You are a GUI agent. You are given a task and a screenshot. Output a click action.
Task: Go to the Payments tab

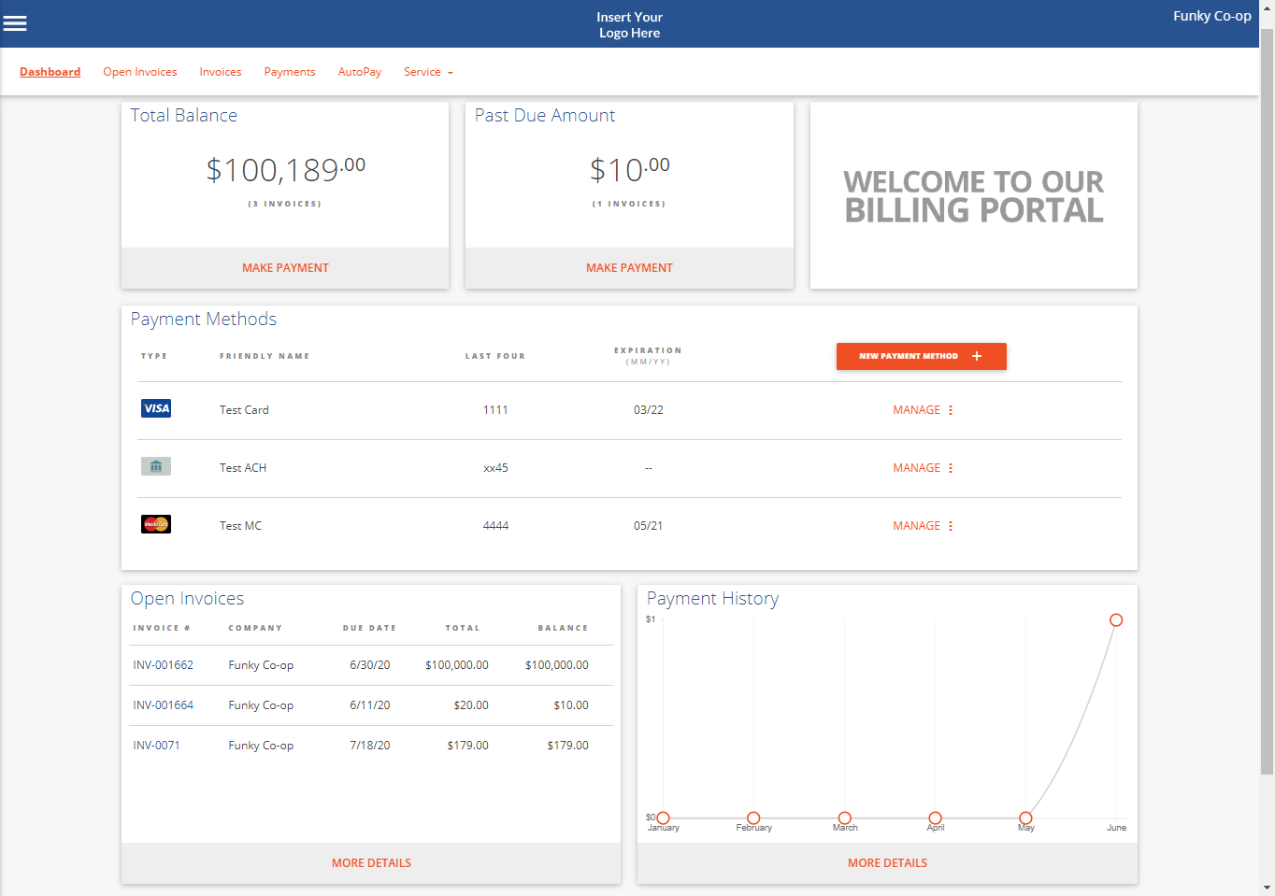coord(290,72)
